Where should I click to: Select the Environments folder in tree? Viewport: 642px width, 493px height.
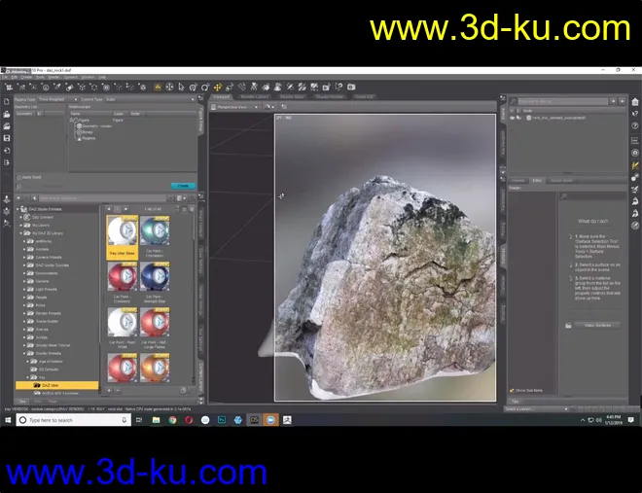pyautogui.click(x=47, y=273)
